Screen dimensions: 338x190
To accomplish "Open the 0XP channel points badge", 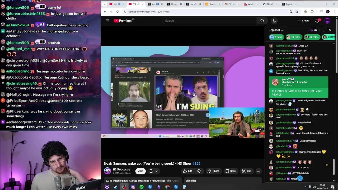I will point(314,30).
